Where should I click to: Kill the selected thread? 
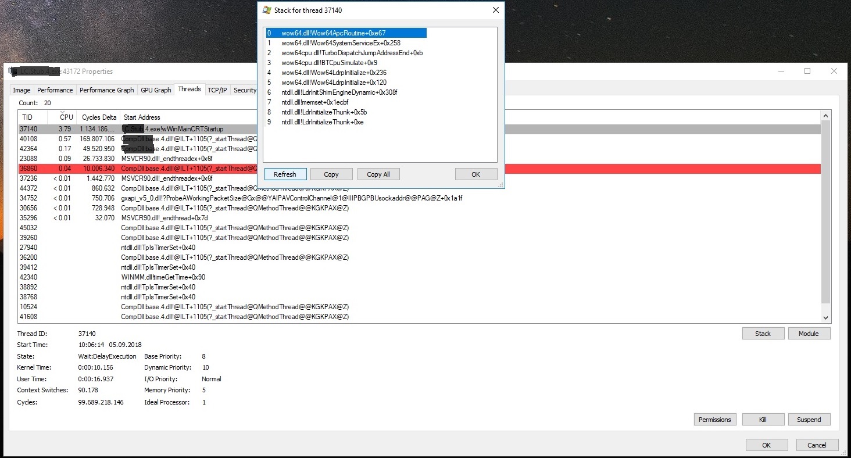[763, 420]
